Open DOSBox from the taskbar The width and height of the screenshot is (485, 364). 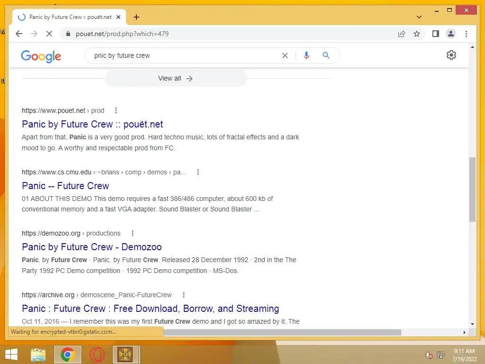tap(126, 355)
